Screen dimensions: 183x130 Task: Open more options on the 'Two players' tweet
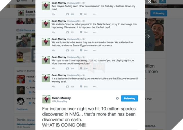(x=94, y=14)
